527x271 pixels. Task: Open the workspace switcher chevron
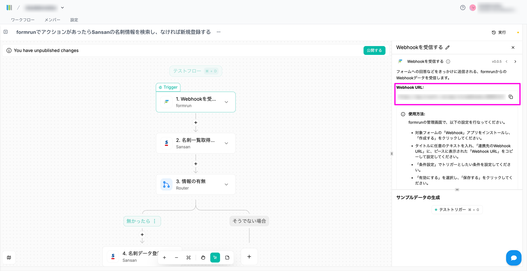(x=63, y=8)
